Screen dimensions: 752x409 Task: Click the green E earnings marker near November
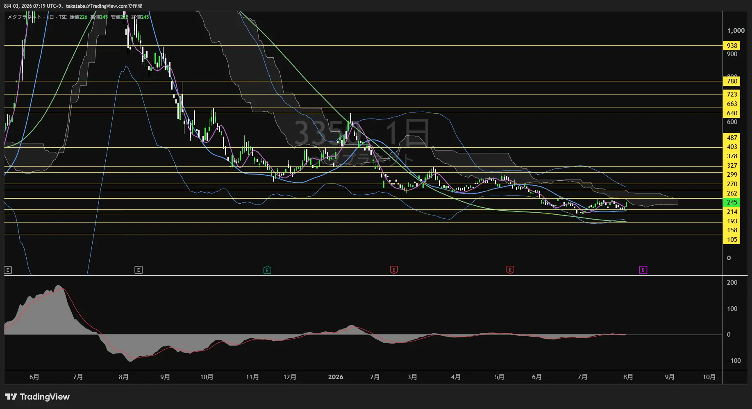coord(267,270)
